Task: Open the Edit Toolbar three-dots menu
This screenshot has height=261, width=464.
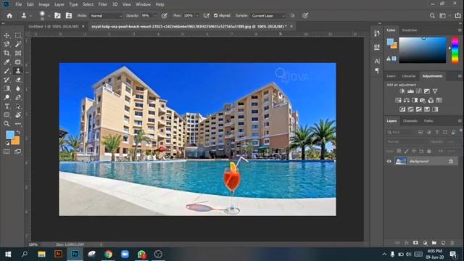Action: click(18, 124)
